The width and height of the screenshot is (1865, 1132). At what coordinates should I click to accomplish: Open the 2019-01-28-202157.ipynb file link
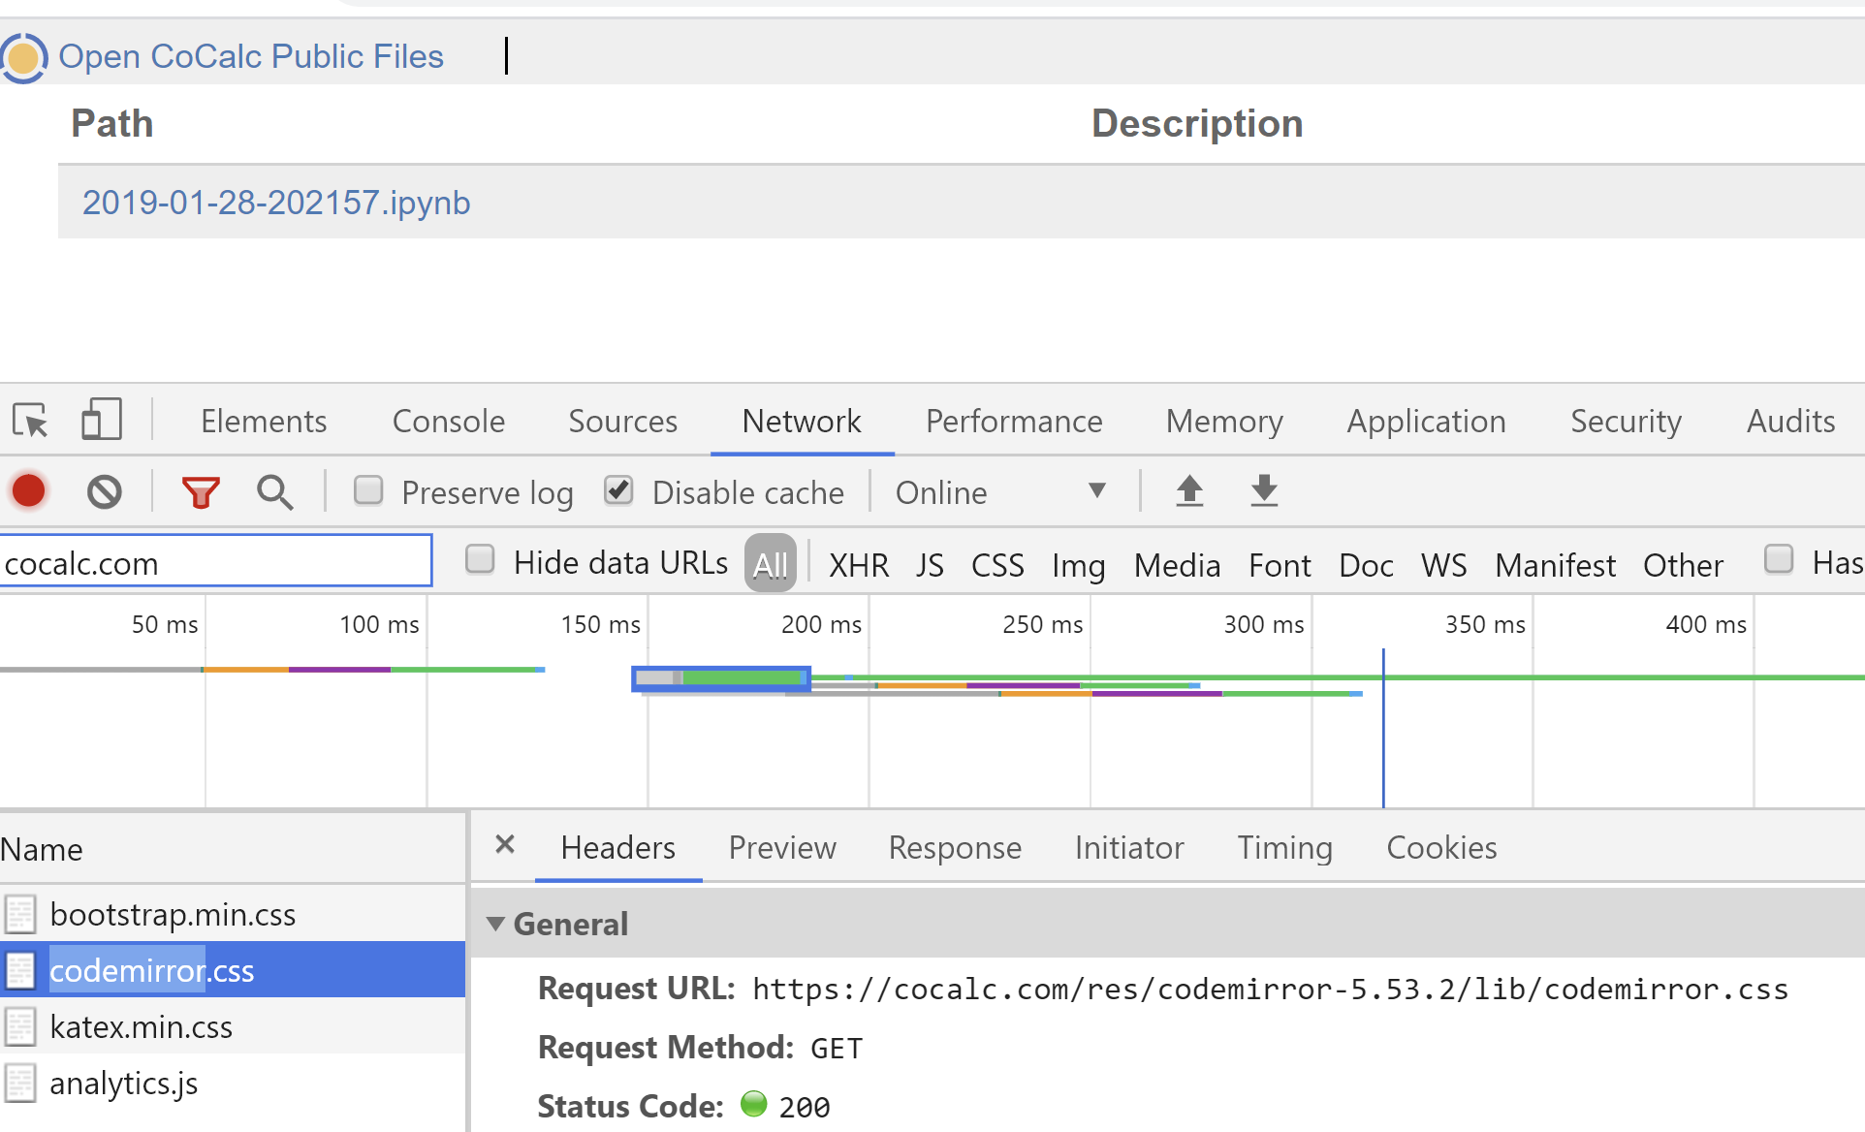pos(276,203)
